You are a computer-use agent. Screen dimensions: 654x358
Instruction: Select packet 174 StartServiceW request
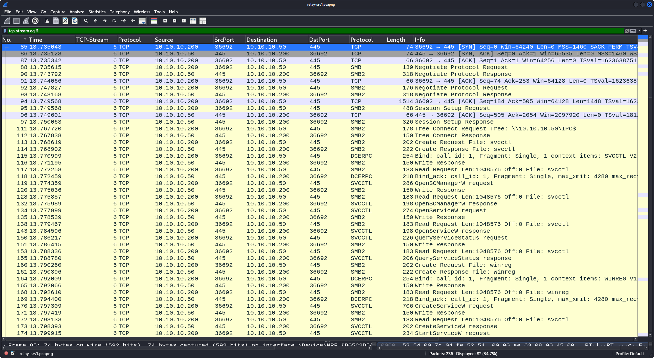pos(319,333)
